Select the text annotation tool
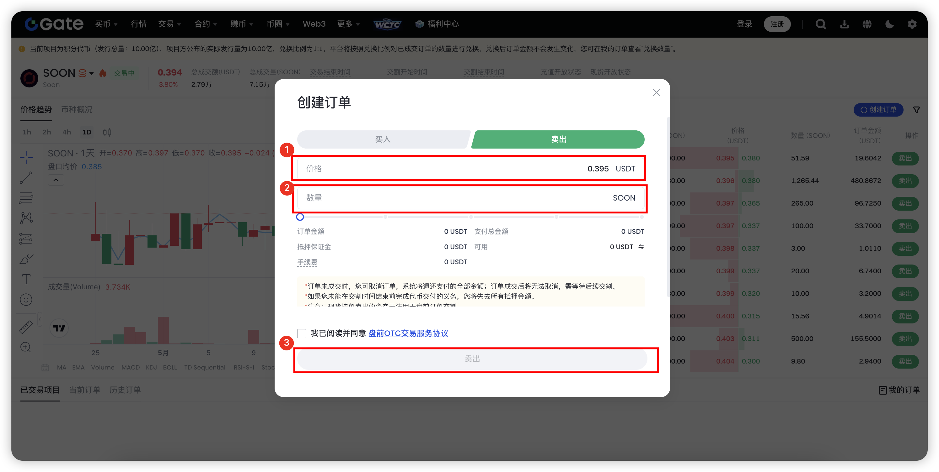Screen dimensions: 939x472 click(x=26, y=279)
